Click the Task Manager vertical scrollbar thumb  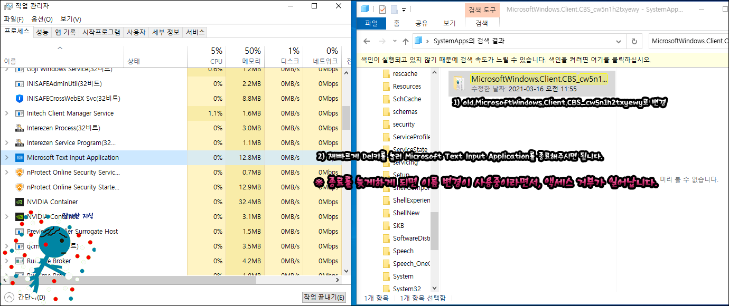[x=346, y=118]
